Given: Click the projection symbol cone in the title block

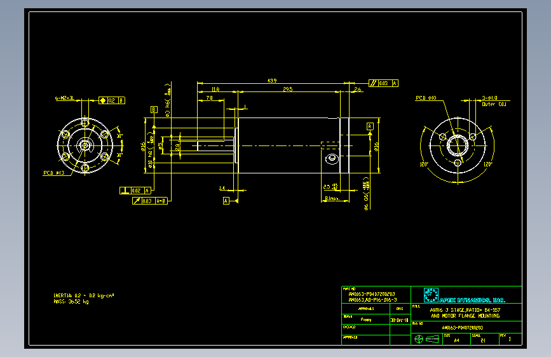Looking at the screenshot, I should click(x=432, y=339).
